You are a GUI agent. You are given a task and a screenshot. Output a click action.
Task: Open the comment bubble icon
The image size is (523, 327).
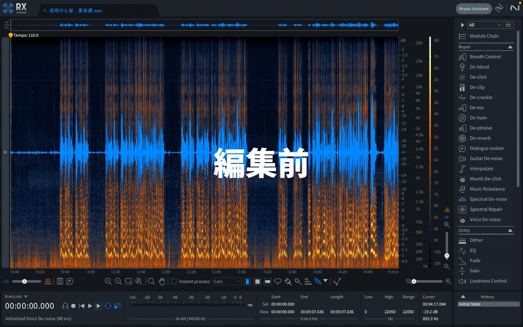point(70,282)
